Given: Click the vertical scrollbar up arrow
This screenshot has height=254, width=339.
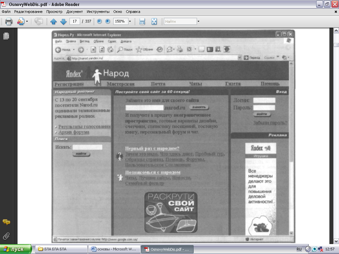Looking at the screenshot, I should pyautogui.click(x=336, y=31).
